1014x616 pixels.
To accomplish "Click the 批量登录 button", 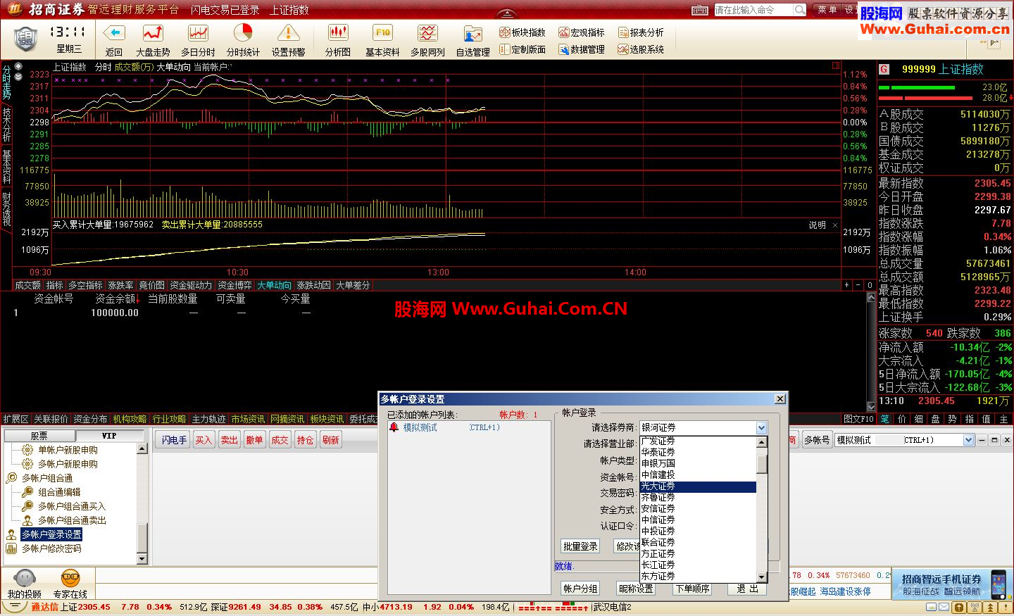I will coord(580,546).
